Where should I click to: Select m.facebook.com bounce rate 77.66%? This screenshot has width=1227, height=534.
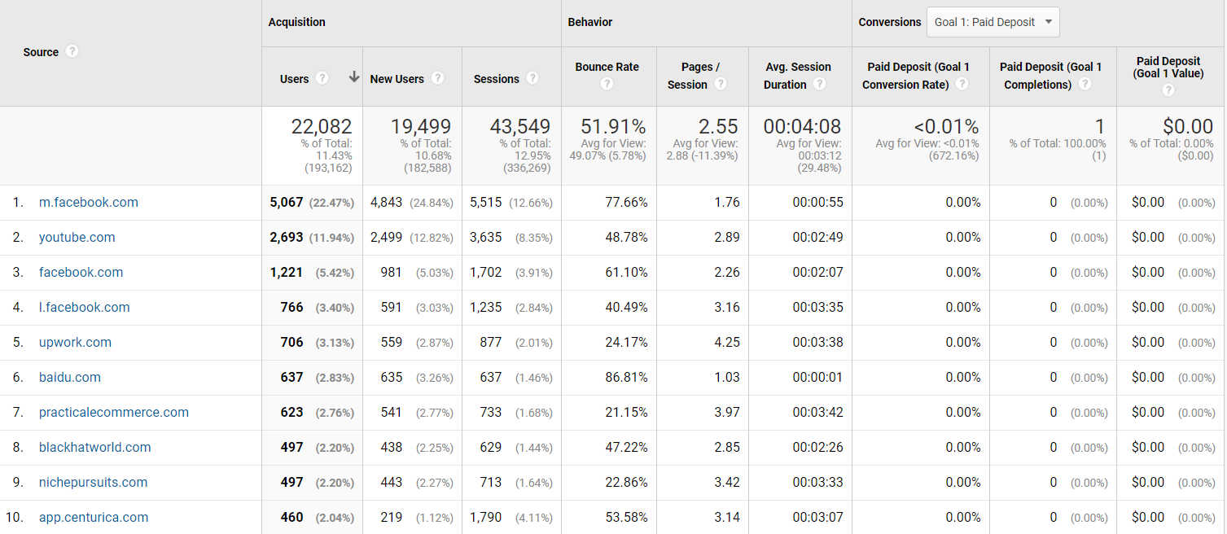coord(626,203)
